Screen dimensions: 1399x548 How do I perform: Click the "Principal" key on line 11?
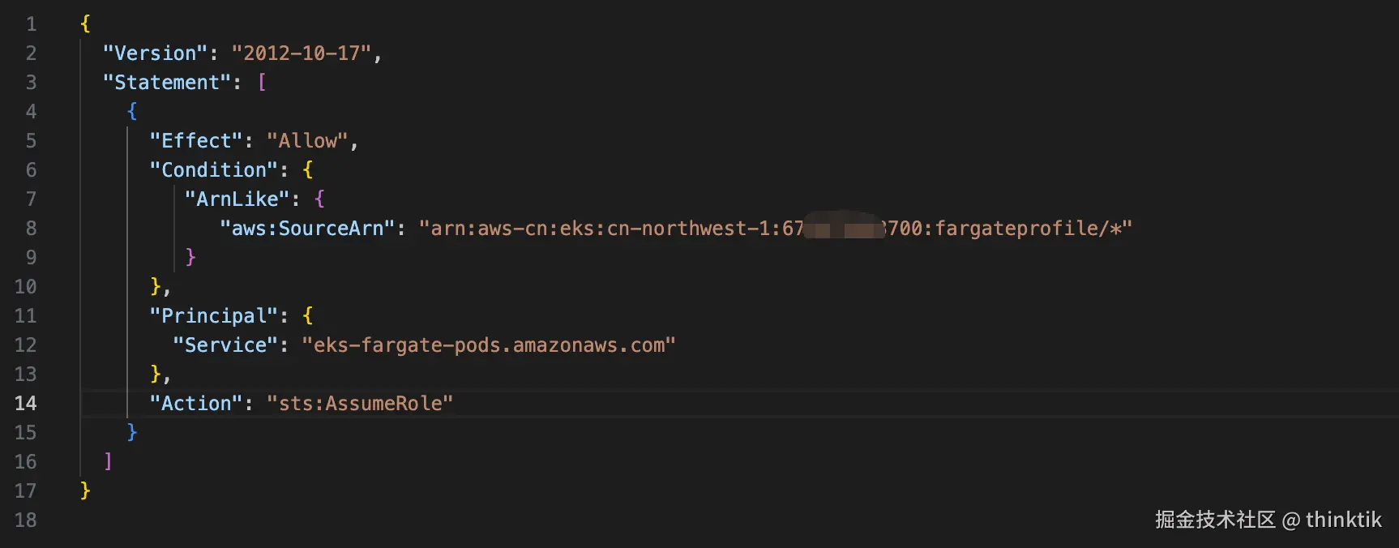[214, 315]
